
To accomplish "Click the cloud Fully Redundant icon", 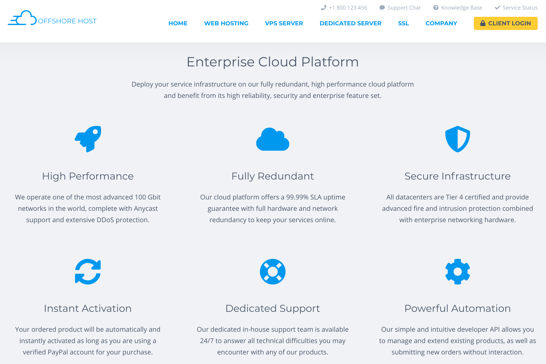I will (273, 139).
